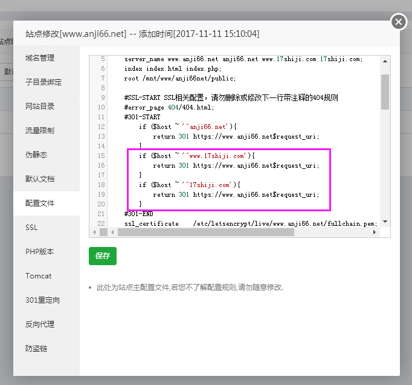Viewport: 412px width, 385px height.
Task: Open the PHP版本 tab
Action: click(x=47, y=252)
